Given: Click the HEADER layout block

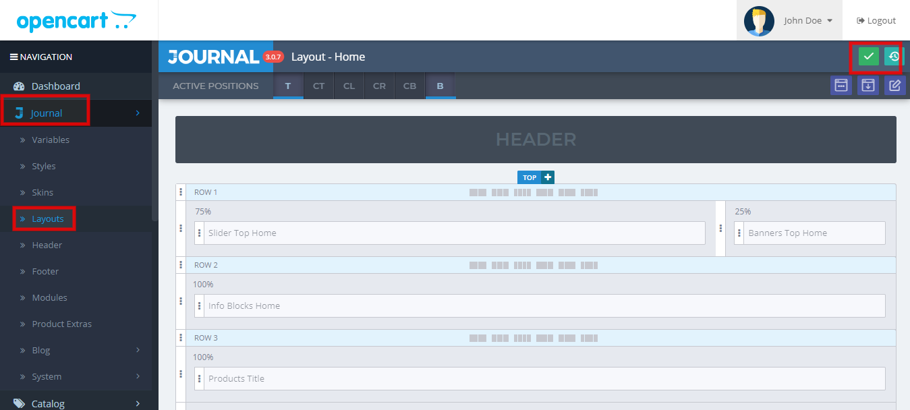Looking at the screenshot, I should [x=536, y=140].
